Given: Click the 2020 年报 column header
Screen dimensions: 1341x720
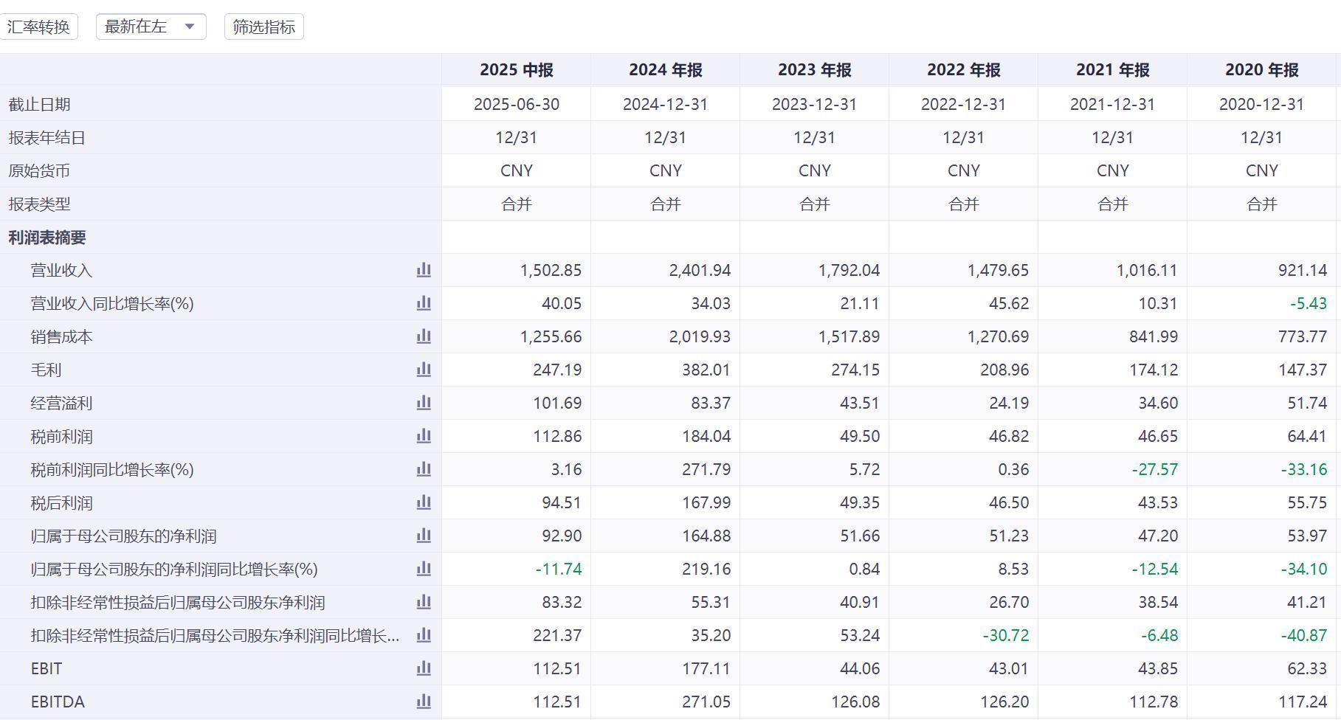Looking at the screenshot, I should coord(1261,70).
